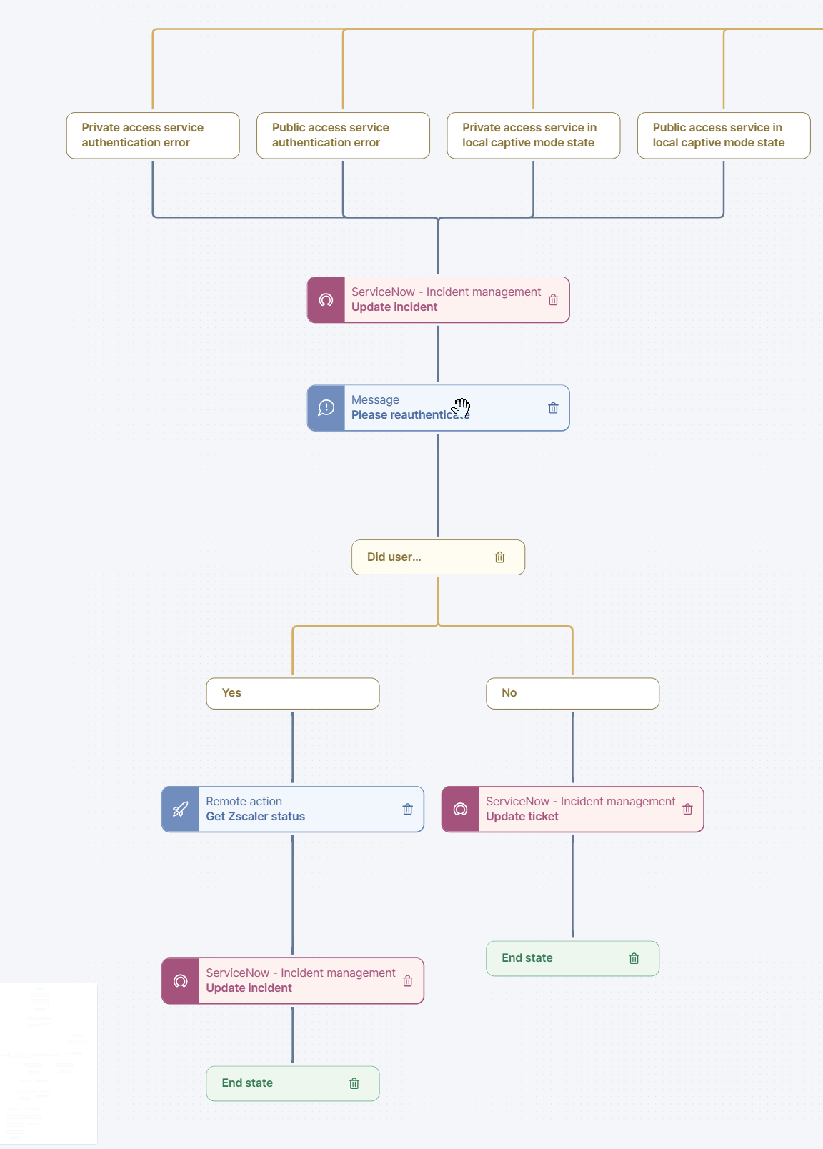Click the message bubble icon on Message node

[x=326, y=408]
